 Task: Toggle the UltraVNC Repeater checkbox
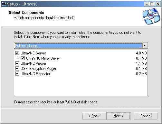[x=17, y=74]
